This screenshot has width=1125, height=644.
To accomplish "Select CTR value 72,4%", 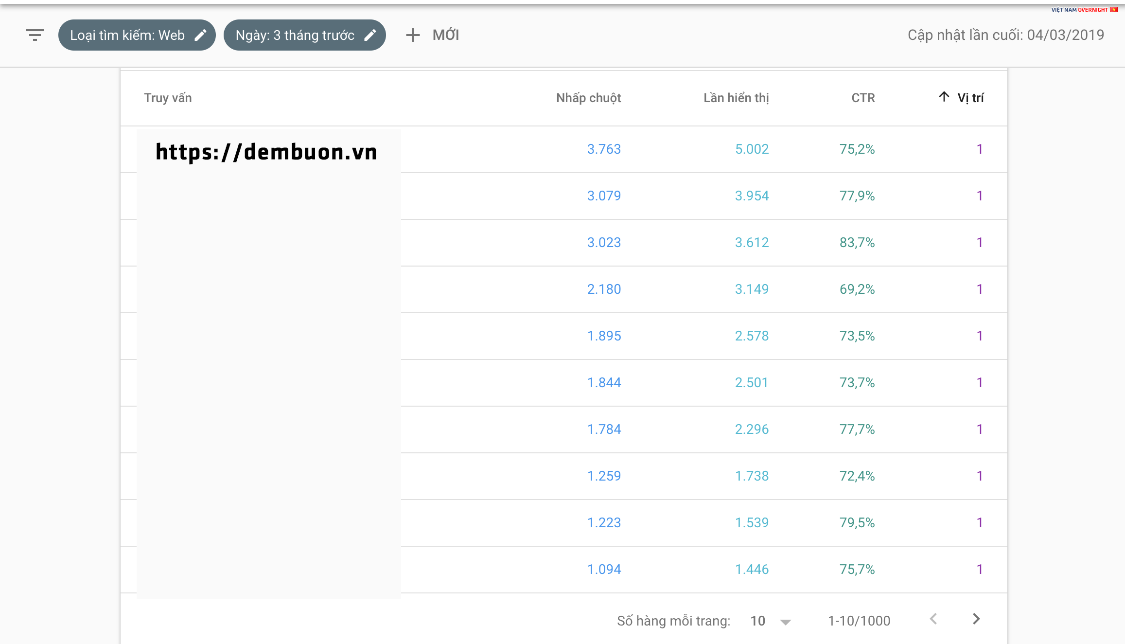I will [x=857, y=476].
